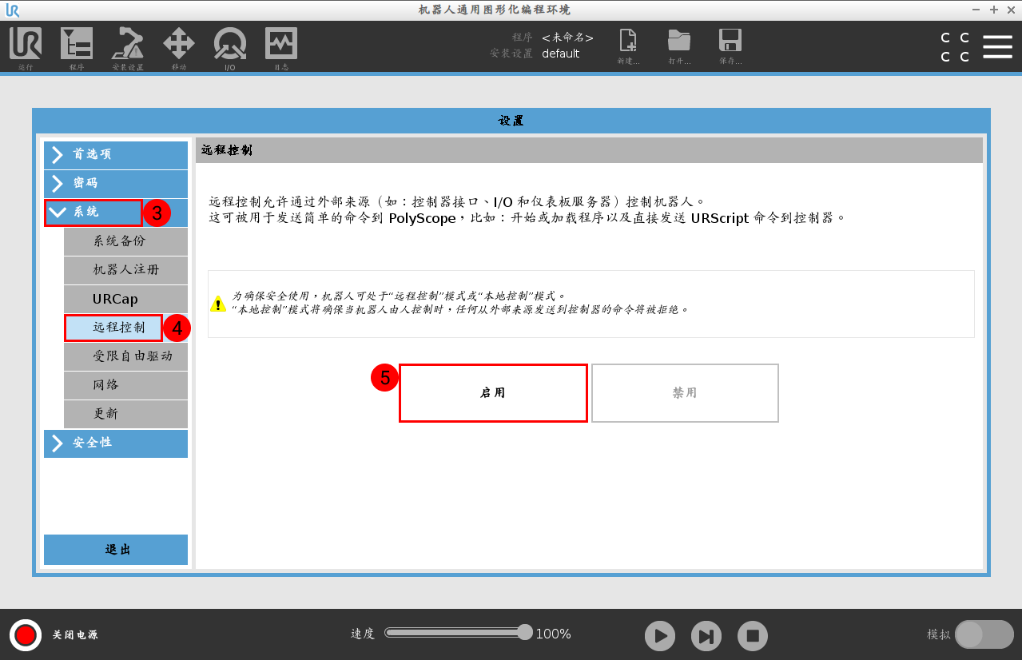Open the hamburger menu top right
The width and height of the screenshot is (1022, 660).
click(997, 46)
